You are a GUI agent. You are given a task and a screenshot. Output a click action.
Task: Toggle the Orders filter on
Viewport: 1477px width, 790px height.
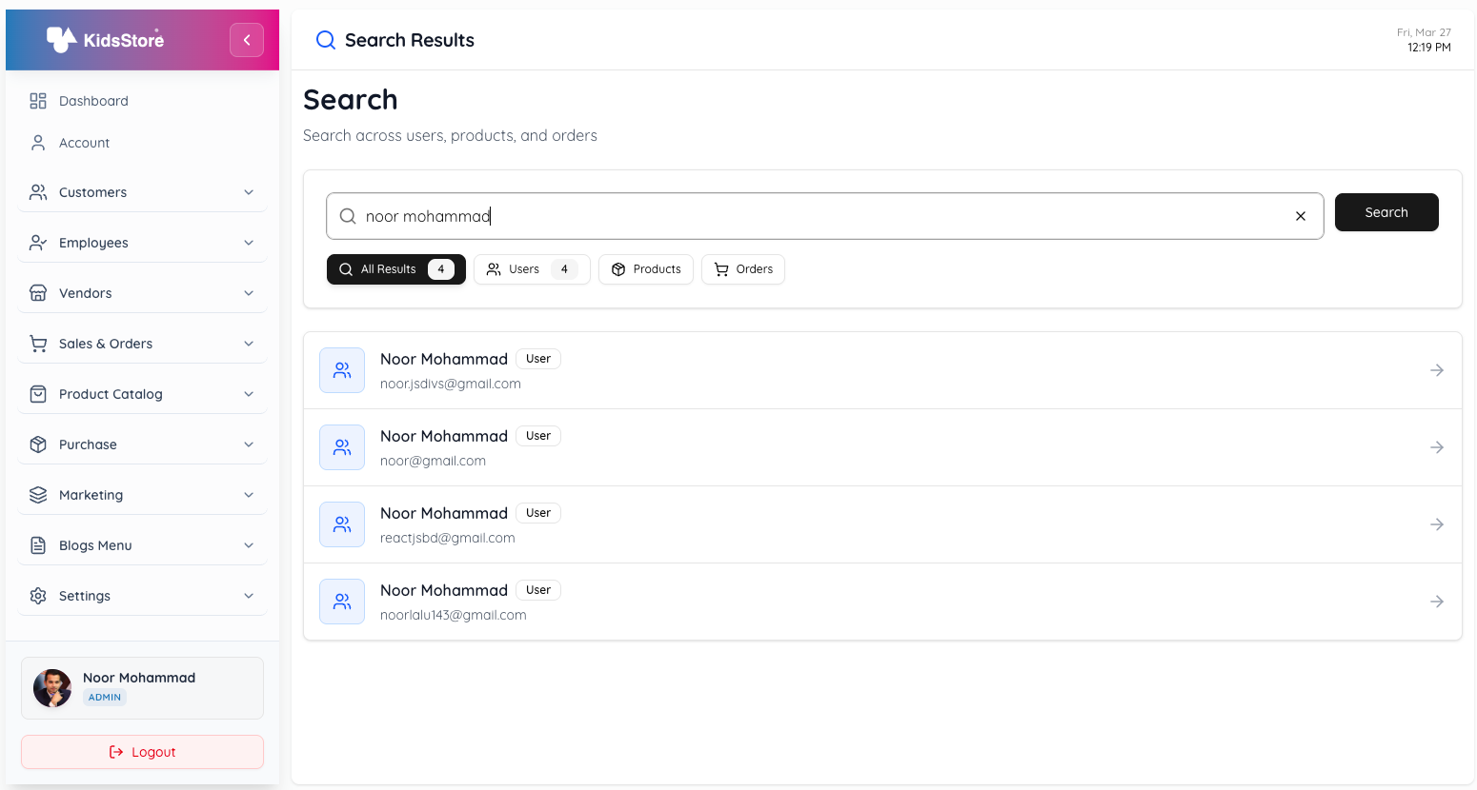pyautogui.click(x=742, y=269)
